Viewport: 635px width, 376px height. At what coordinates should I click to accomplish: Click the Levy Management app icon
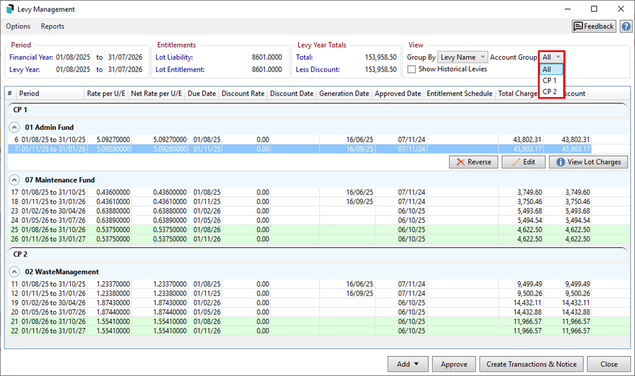pos(10,9)
